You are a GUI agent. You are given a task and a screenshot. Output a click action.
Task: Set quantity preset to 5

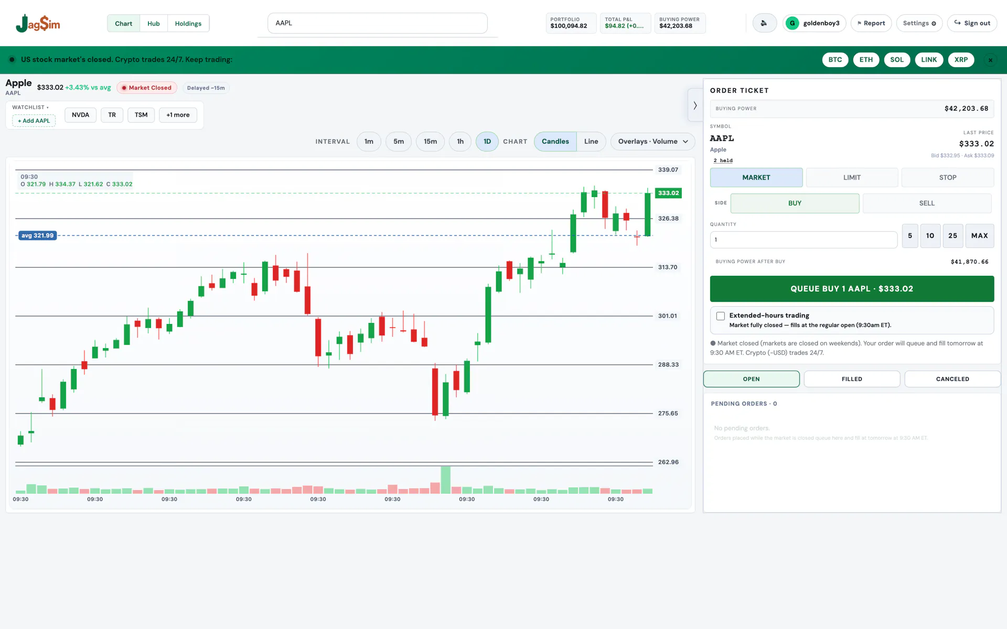pos(910,236)
